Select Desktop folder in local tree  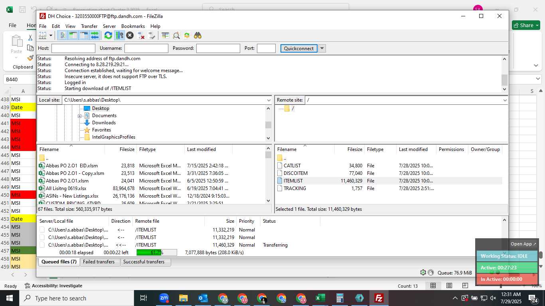click(101, 108)
